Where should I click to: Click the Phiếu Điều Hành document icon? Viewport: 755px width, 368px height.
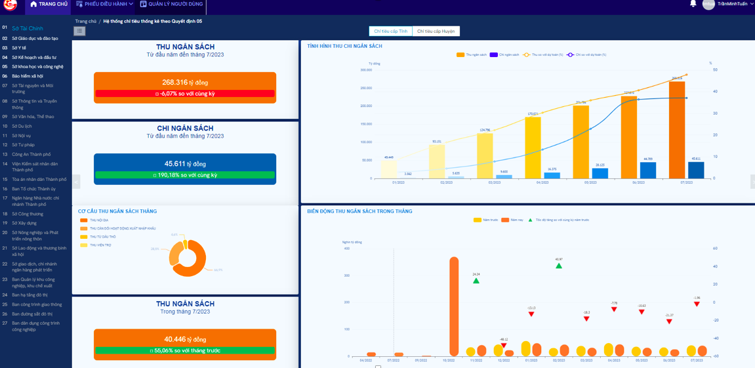pyautogui.click(x=79, y=4)
